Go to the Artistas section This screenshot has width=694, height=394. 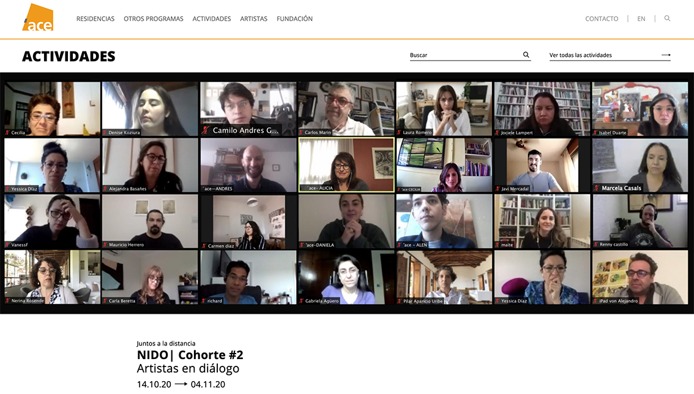[253, 19]
